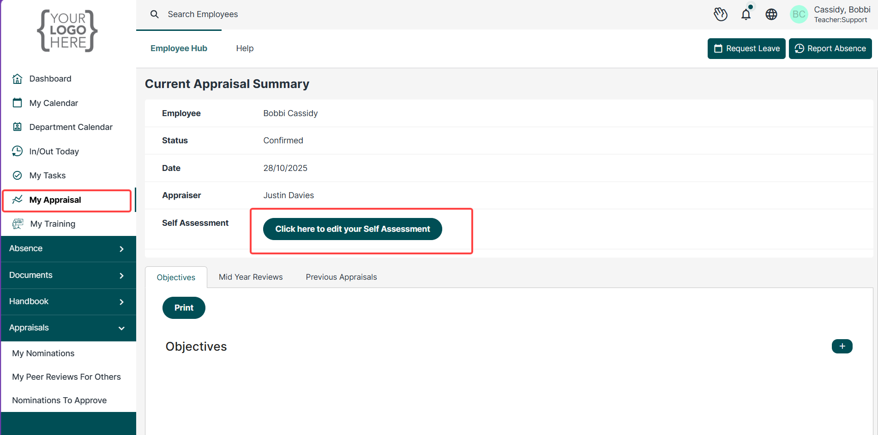Click the Print button
878x435 pixels.
[x=184, y=308]
